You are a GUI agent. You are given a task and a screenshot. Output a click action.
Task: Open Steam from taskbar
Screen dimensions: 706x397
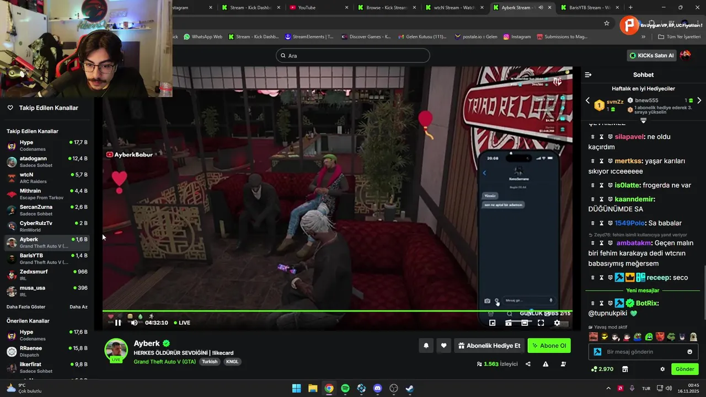click(x=409, y=388)
